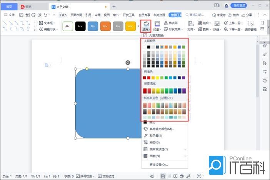Click the shape rotation handle
This screenshot has height=180, width=270.
click(x=128, y=62)
